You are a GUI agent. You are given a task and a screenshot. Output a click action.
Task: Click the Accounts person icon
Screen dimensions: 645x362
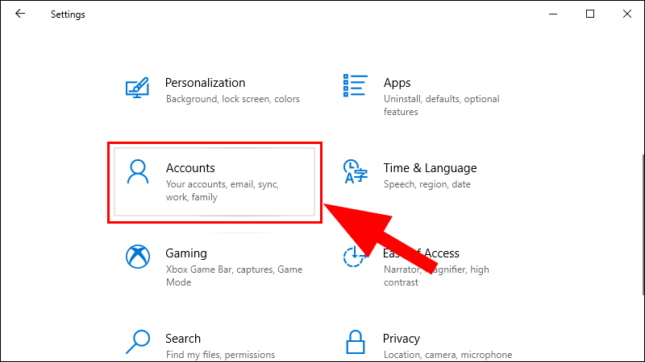click(x=139, y=173)
